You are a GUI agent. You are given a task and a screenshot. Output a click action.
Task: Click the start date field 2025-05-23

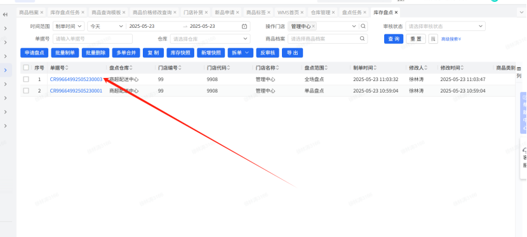click(142, 26)
